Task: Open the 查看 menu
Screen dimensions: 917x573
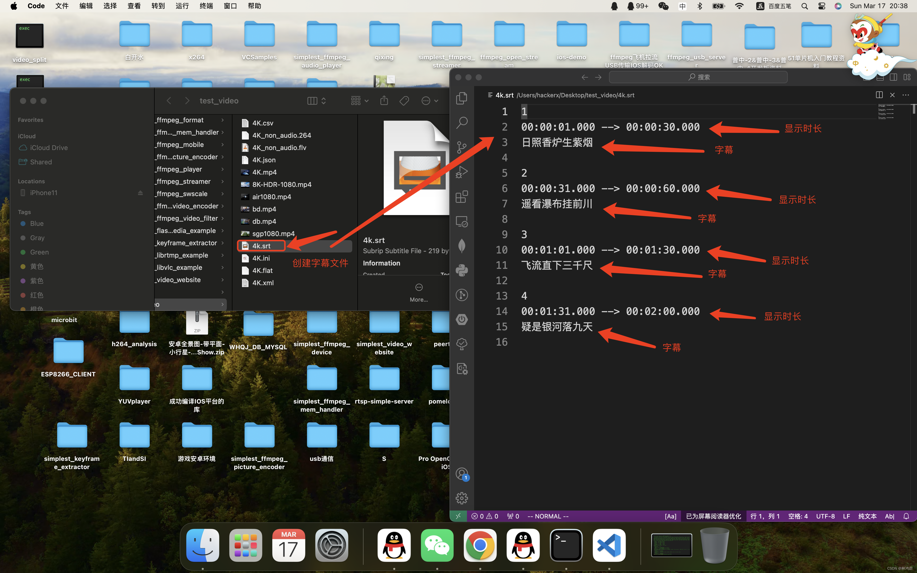Action: (134, 6)
